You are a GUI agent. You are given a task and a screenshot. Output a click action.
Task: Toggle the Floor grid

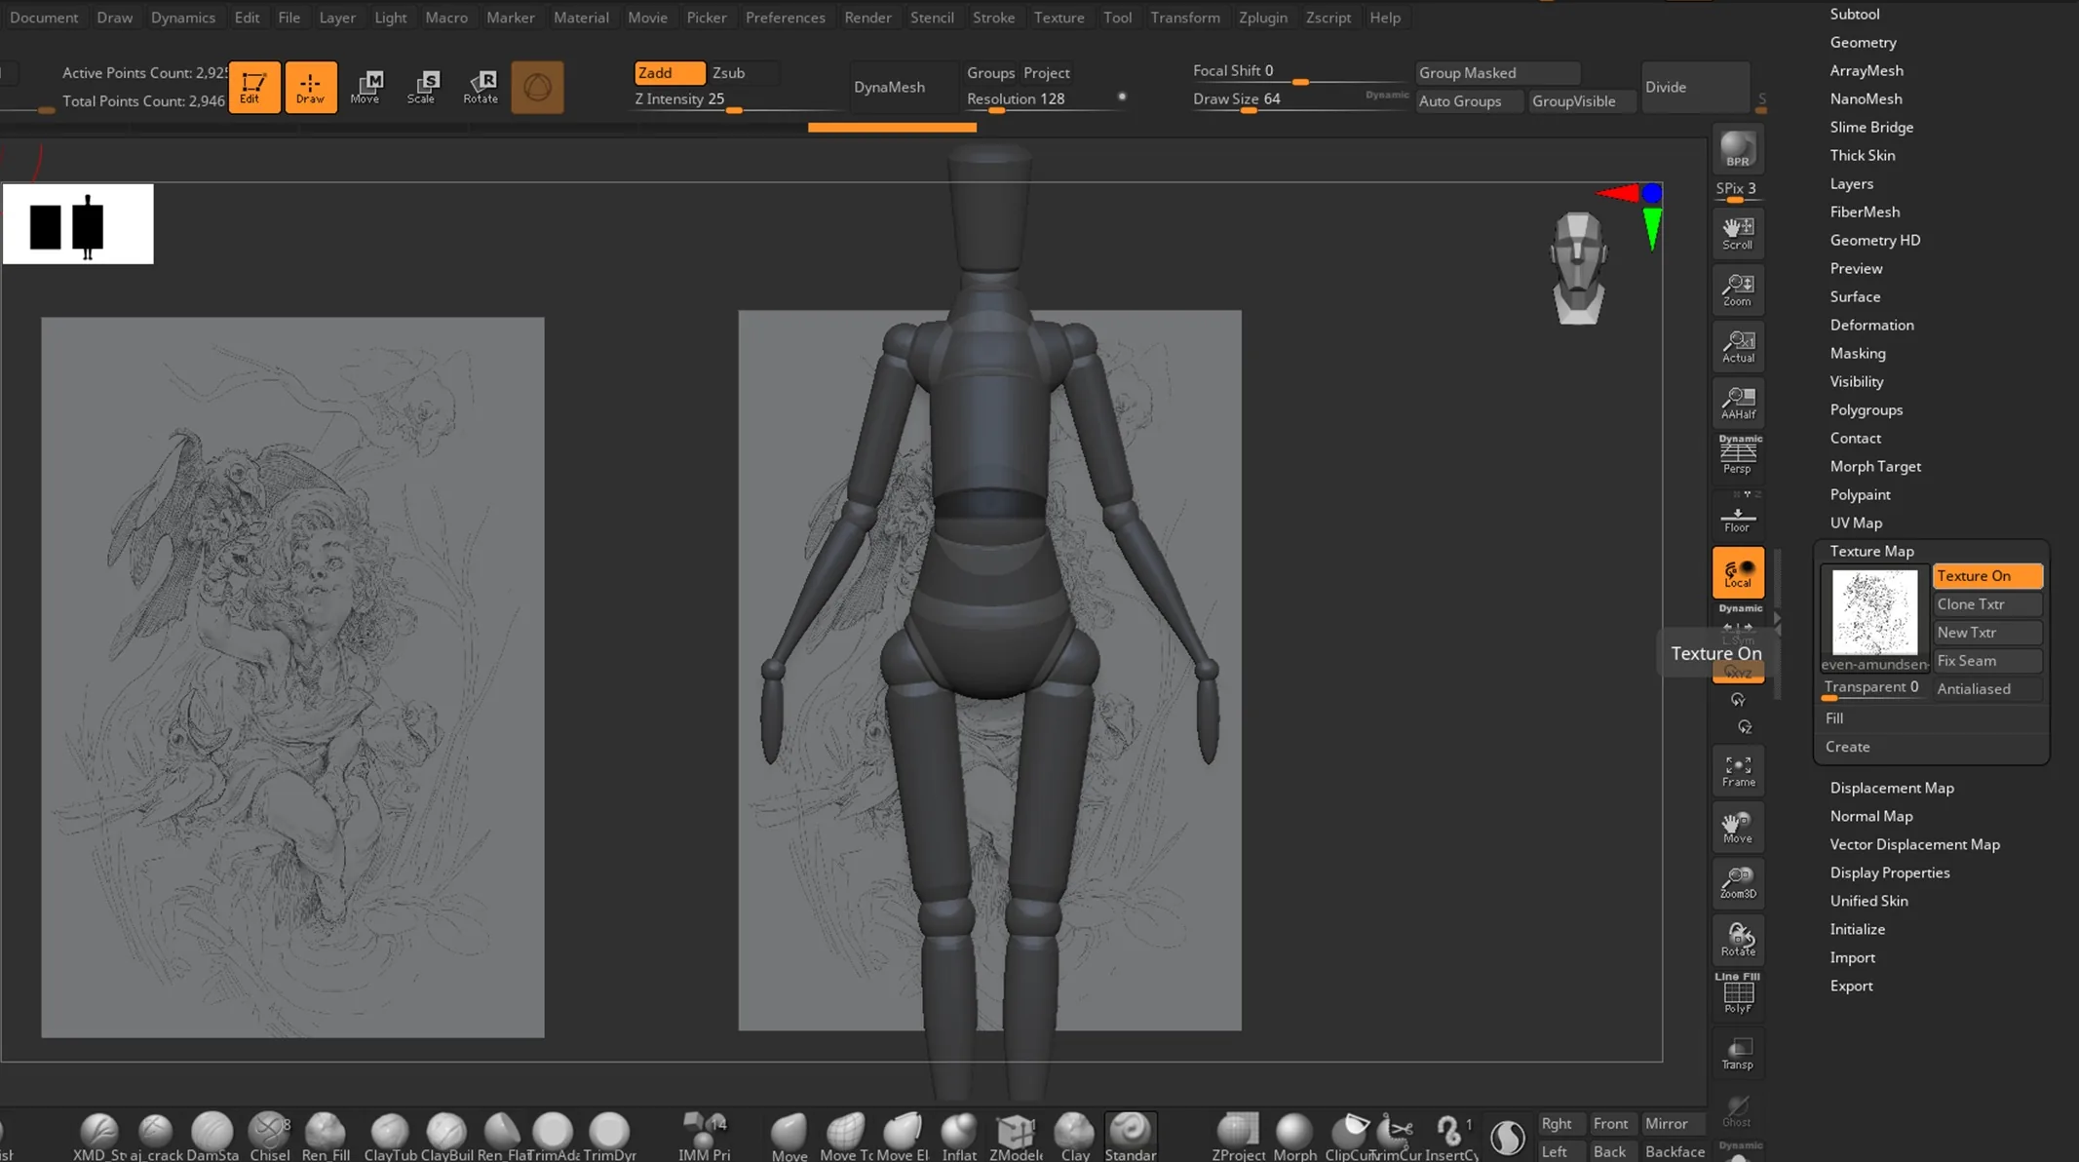click(1738, 518)
